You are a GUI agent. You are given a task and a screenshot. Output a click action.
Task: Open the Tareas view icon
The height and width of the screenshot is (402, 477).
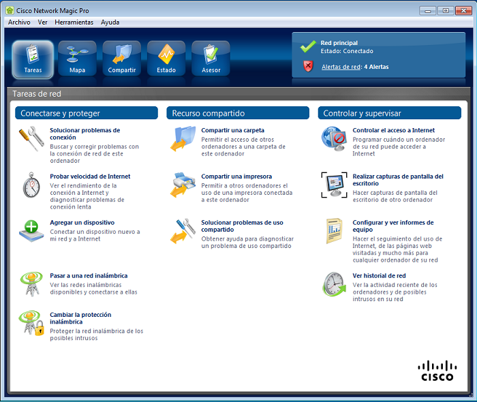pos(33,59)
